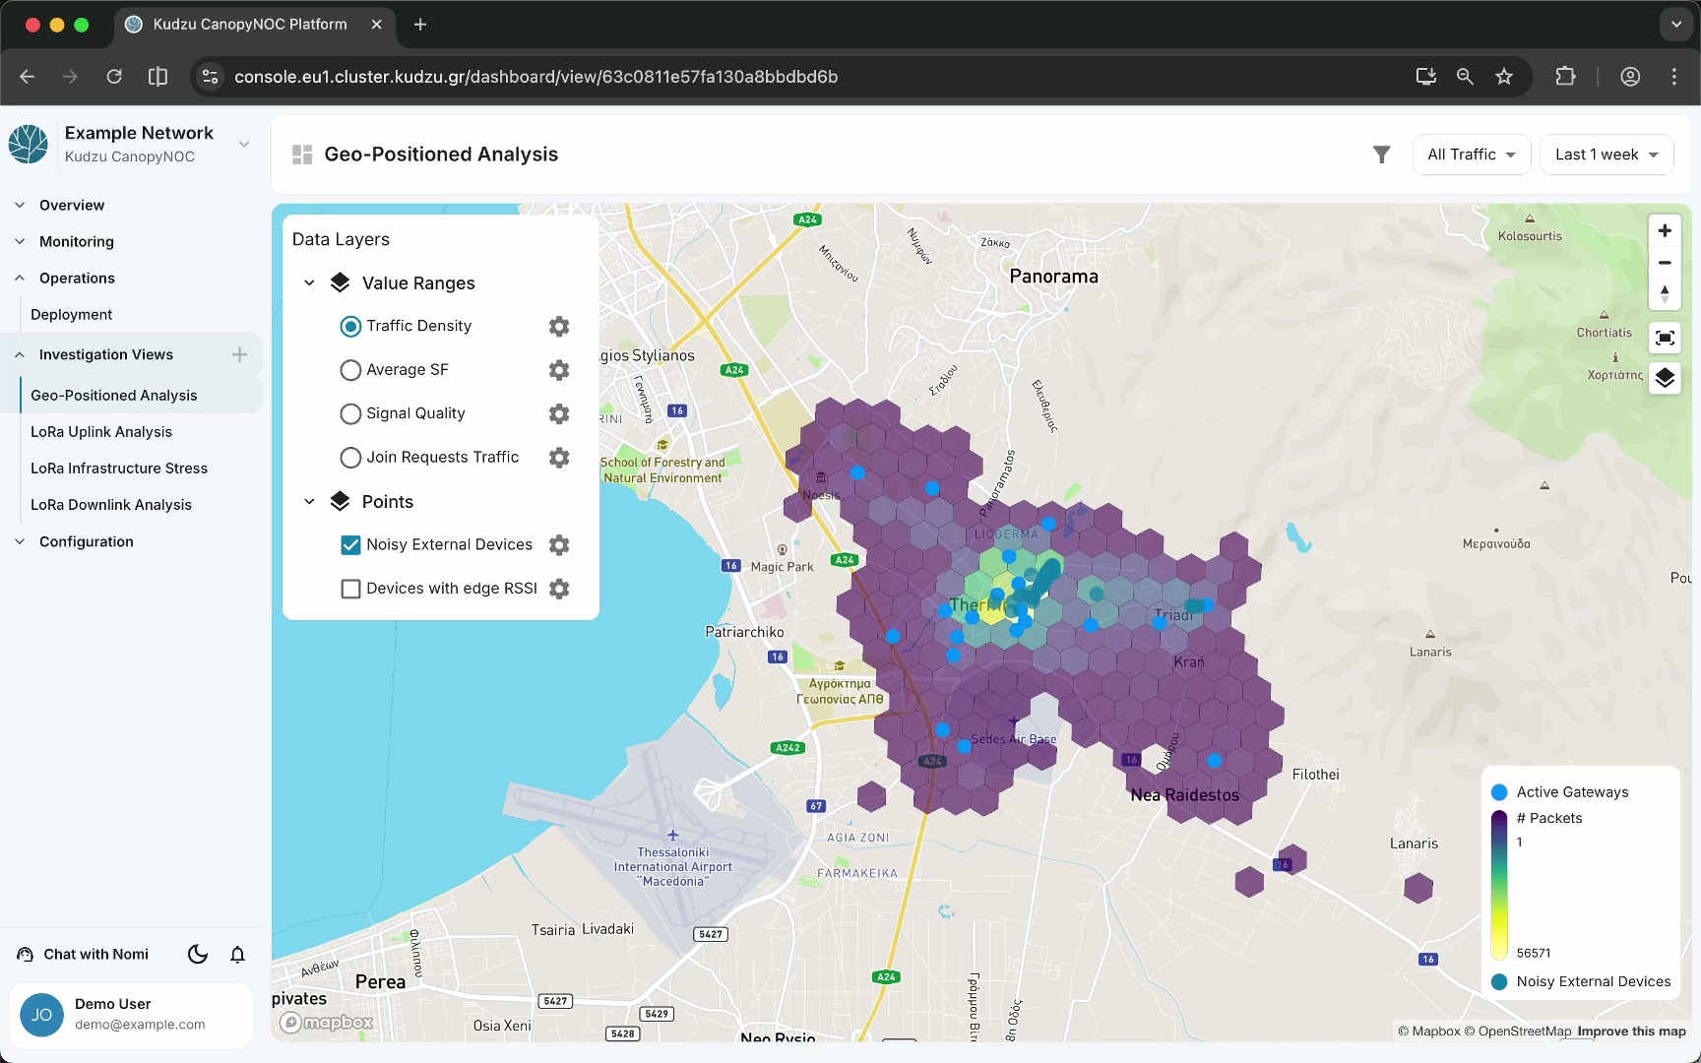The height and width of the screenshot is (1063, 1701).
Task: Click the OpenStreetMap attribution link
Action: pyautogui.click(x=1517, y=1032)
